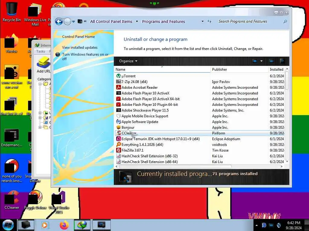Open the CCleaner desktop shortcut
The image size is (309, 231).
(x=12, y=200)
